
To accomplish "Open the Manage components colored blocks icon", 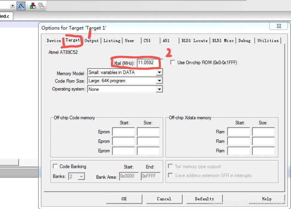I will click(33, 6).
